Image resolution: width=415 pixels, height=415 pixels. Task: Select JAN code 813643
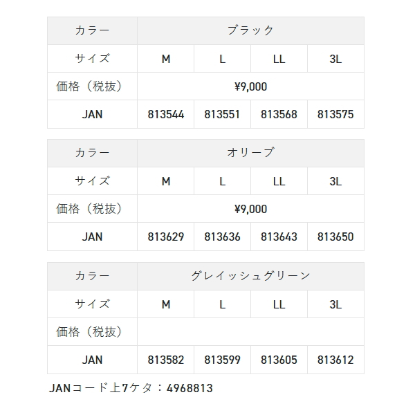(279, 237)
